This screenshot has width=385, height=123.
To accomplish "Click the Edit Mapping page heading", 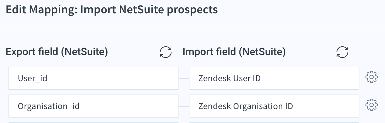I will [112, 10].
